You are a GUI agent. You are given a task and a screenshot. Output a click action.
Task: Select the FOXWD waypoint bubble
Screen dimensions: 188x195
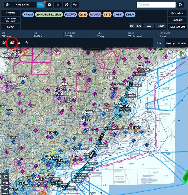tap(70, 15)
